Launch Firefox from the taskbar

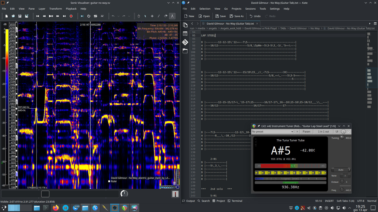56,208
